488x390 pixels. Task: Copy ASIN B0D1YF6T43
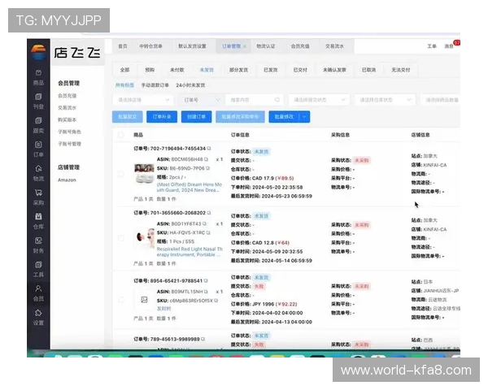(204, 223)
